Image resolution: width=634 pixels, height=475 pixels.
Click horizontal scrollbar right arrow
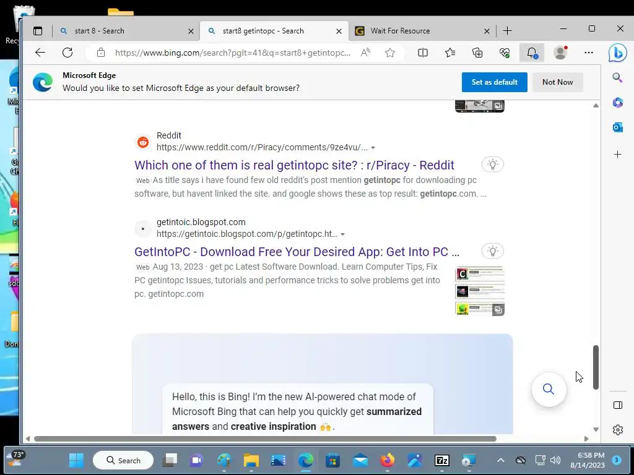click(x=586, y=439)
